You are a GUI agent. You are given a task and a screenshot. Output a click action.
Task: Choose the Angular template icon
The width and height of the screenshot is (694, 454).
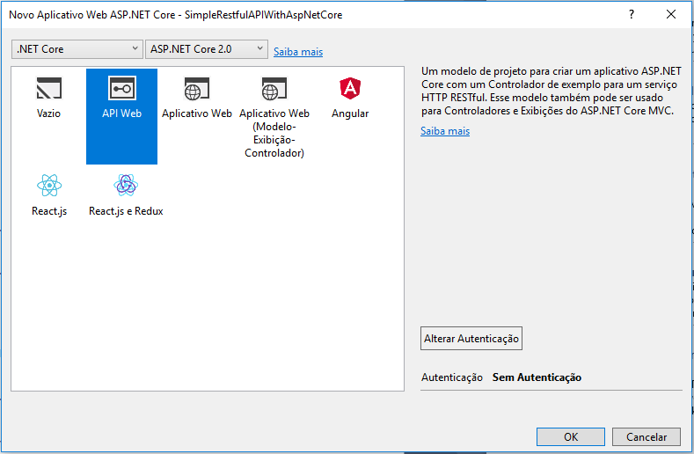point(350,88)
